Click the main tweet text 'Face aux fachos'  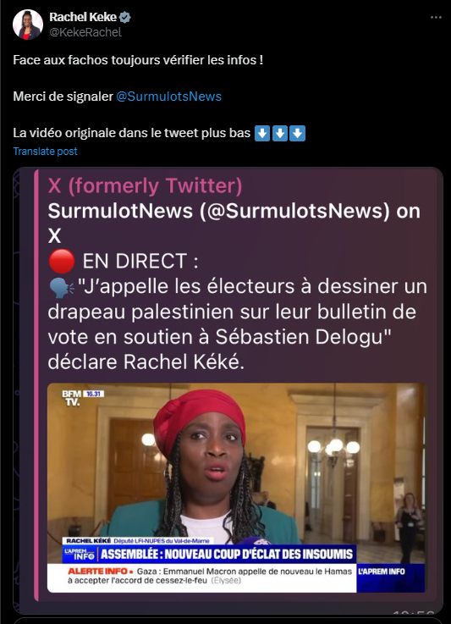point(138,60)
